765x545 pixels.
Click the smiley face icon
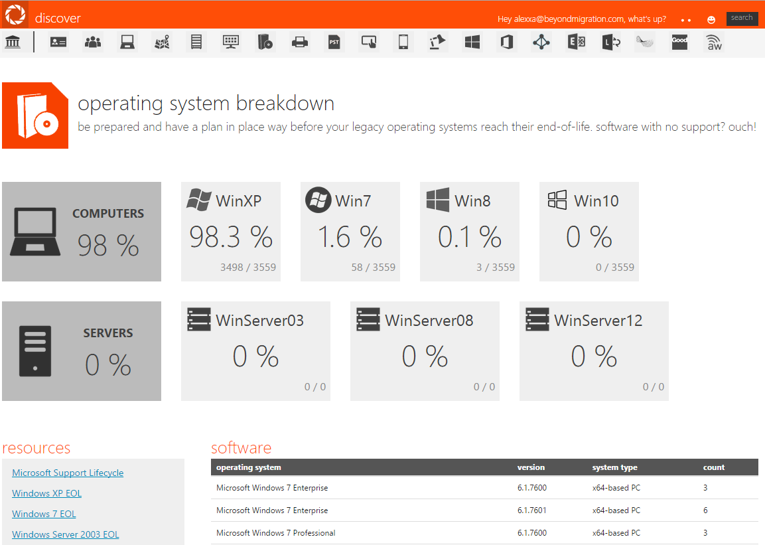(x=711, y=19)
